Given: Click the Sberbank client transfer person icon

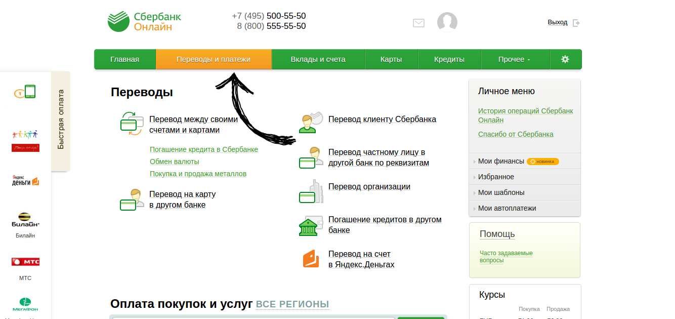Looking at the screenshot, I should tap(311, 122).
